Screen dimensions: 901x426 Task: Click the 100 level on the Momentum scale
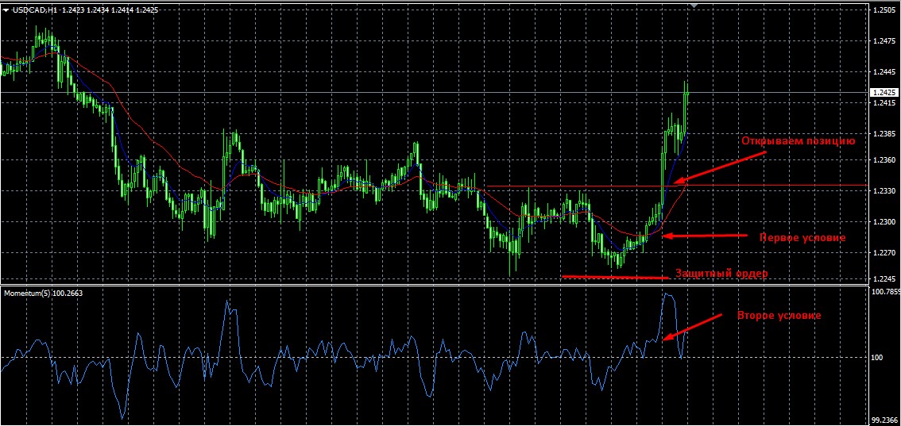point(877,358)
